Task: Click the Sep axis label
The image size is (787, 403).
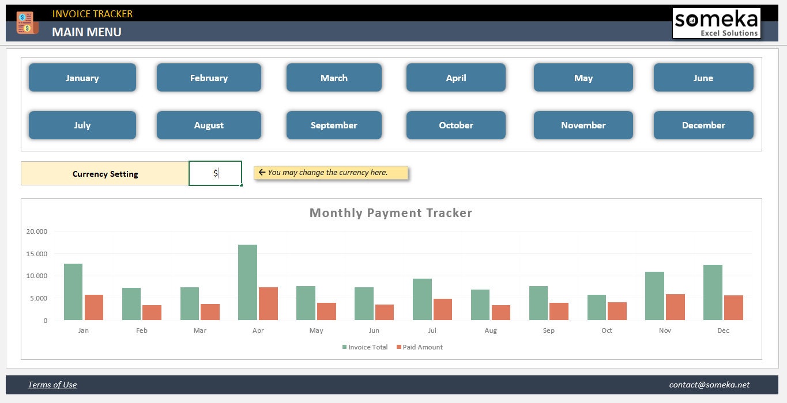Action: 549,330
